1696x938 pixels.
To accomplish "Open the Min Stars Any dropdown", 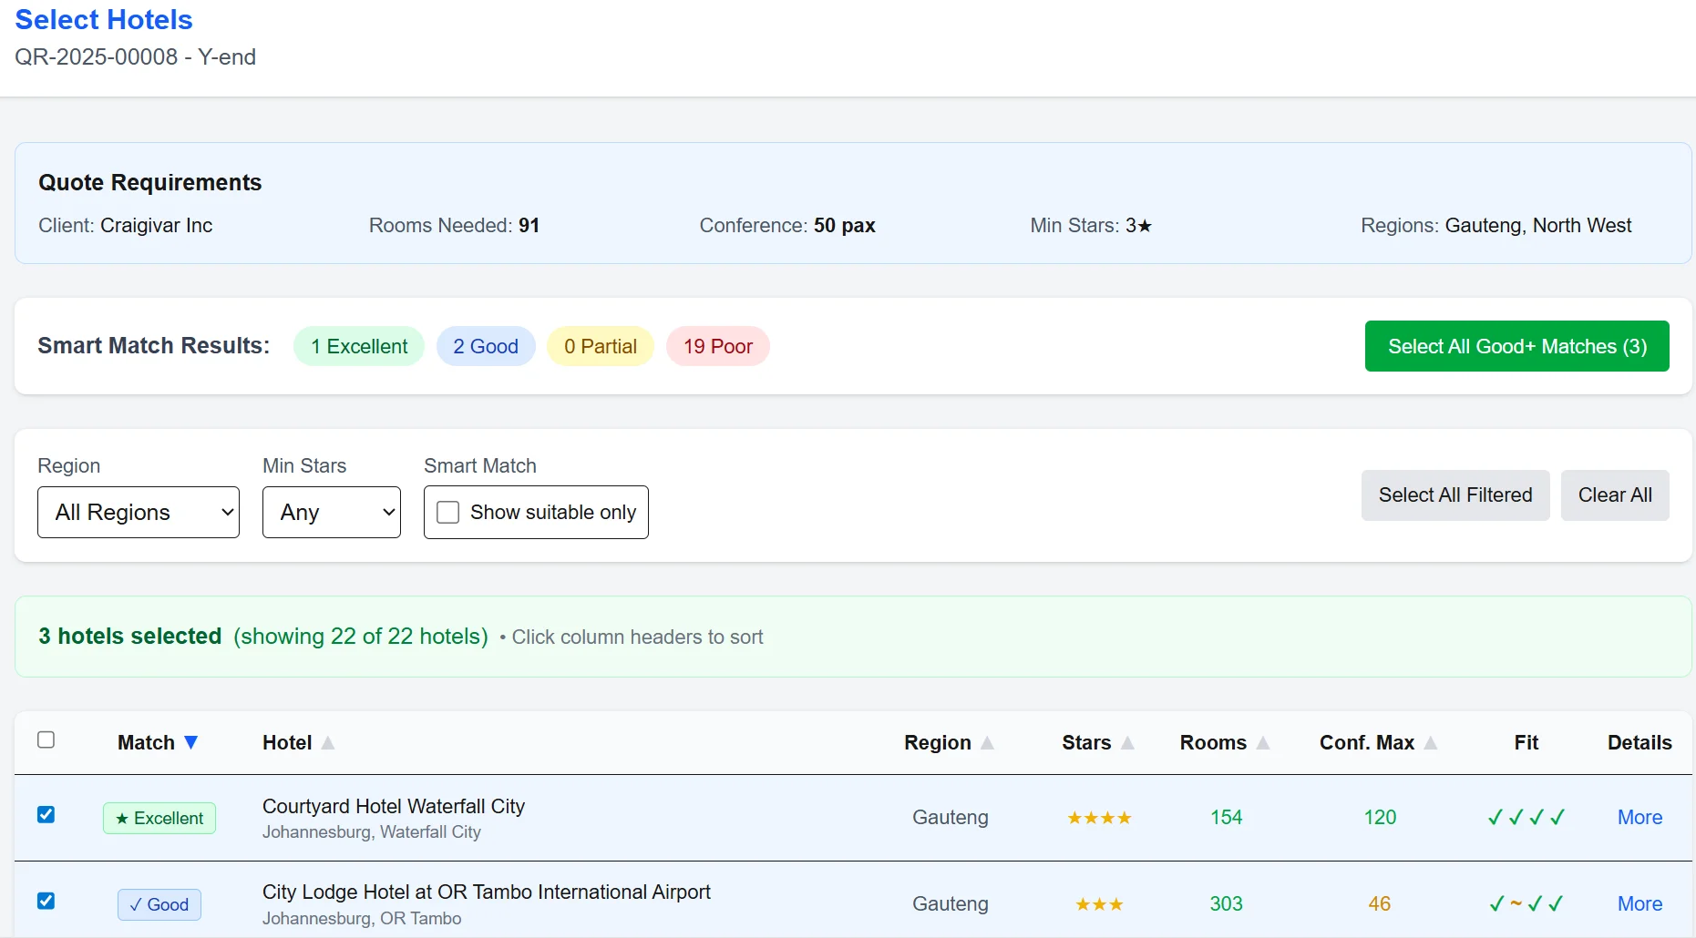I will click(332, 512).
